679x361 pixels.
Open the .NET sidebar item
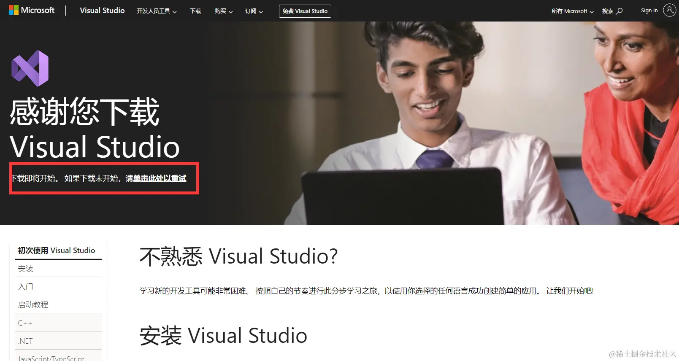[58, 341]
